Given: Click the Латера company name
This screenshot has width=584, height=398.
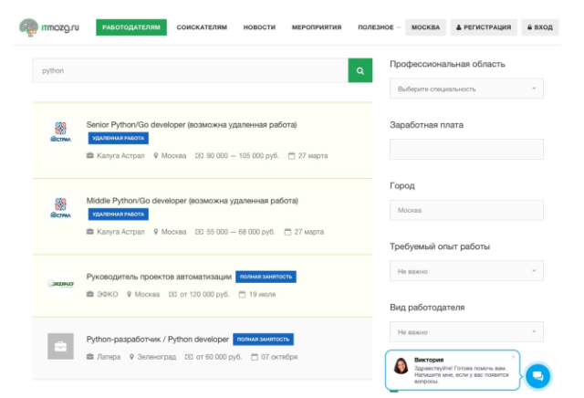Looking at the screenshot, I should point(109,357).
